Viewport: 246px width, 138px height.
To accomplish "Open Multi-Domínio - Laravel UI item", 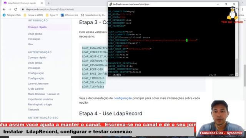I will [43, 94].
